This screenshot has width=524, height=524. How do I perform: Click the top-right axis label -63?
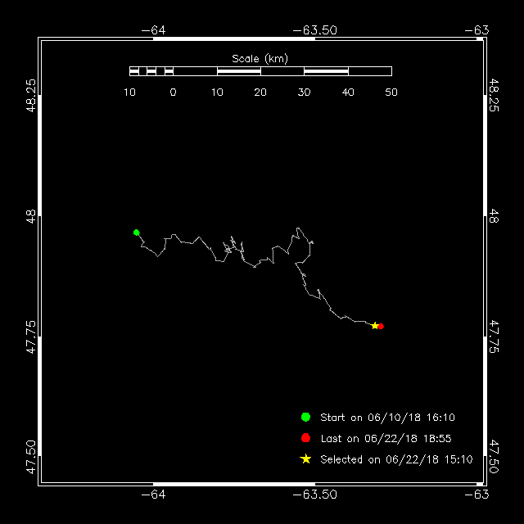coord(477,30)
